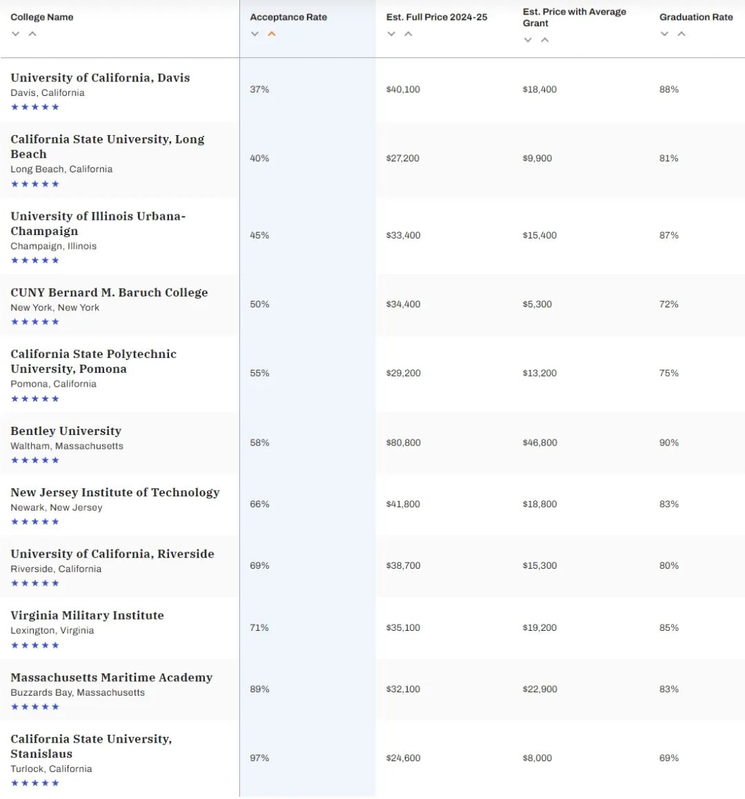Sort Graduation Rate ascending
Image resolution: width=745 pixels, height=799 pixels.
point(682,34)
